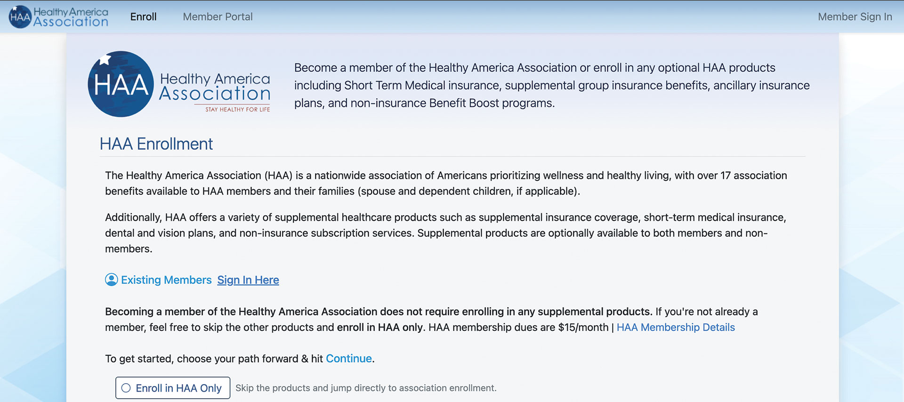Click Member Sign In at top right
This screenshot has width=904, height=402.
(x=855, y=17)
